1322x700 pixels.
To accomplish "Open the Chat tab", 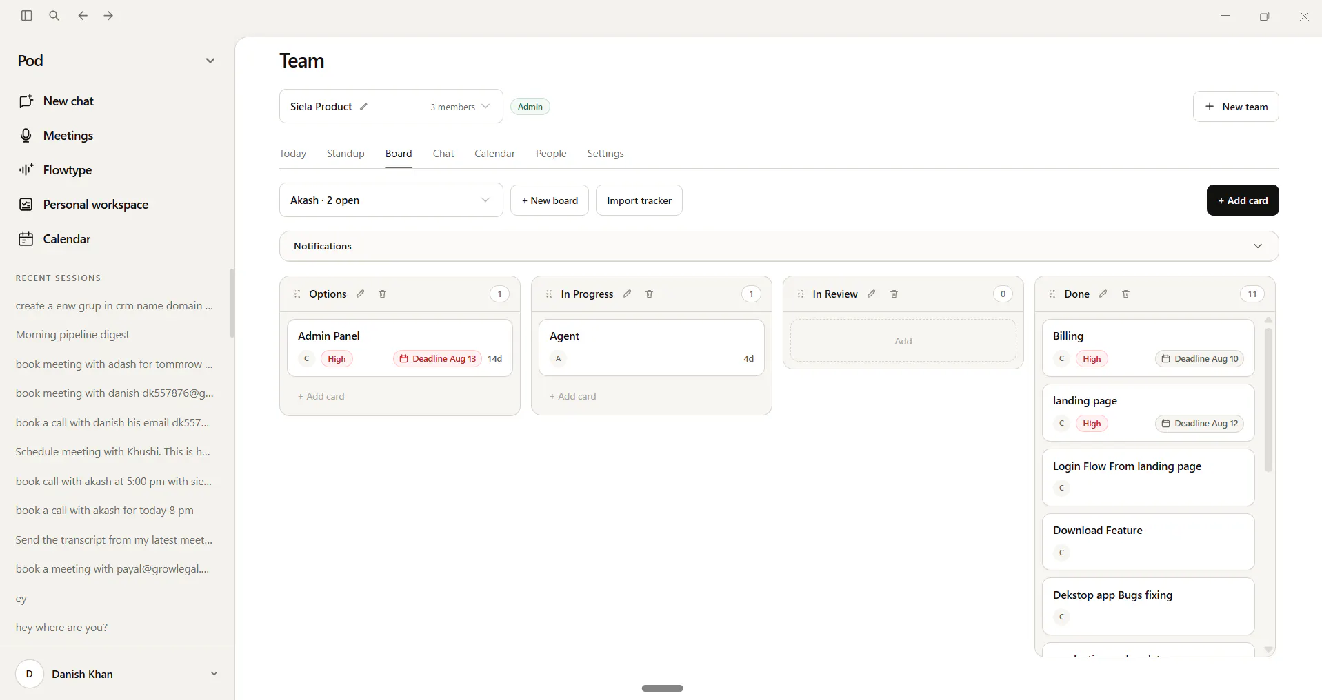I will coord(443,153).
